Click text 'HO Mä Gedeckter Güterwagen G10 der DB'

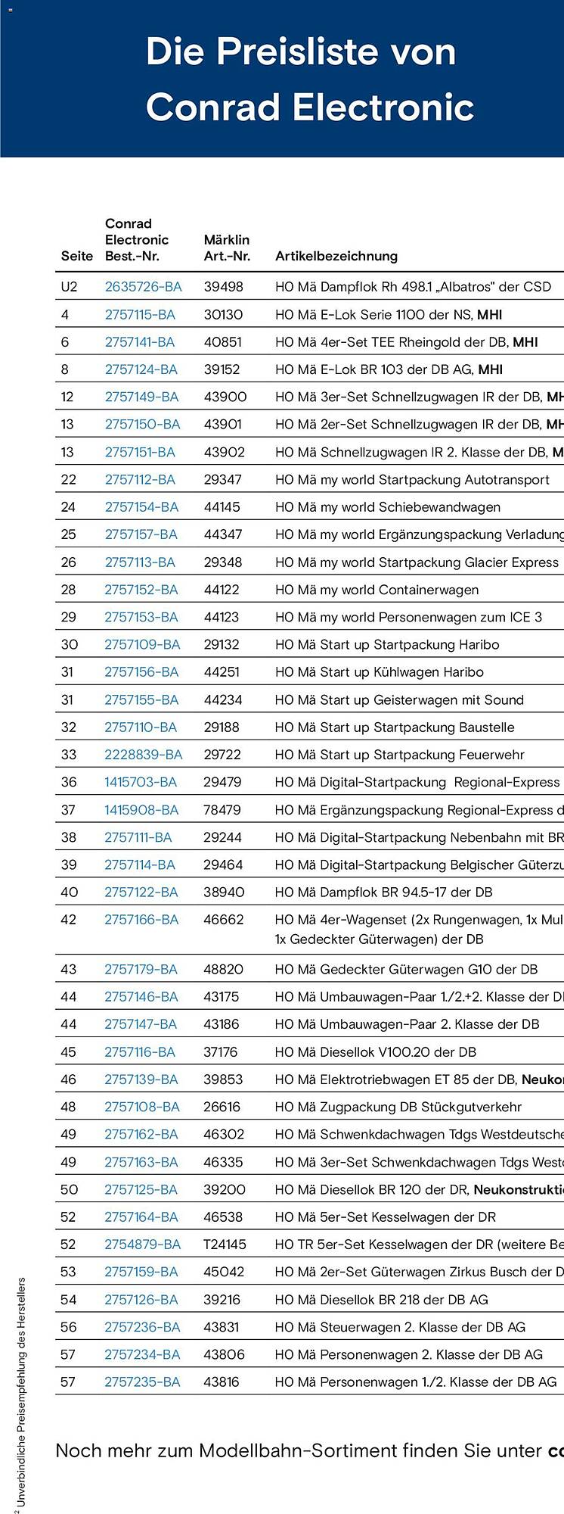point(406,969)
